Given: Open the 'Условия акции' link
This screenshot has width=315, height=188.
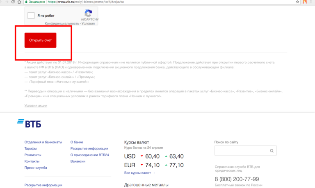Looking at the screenshot, I should 36,106.
